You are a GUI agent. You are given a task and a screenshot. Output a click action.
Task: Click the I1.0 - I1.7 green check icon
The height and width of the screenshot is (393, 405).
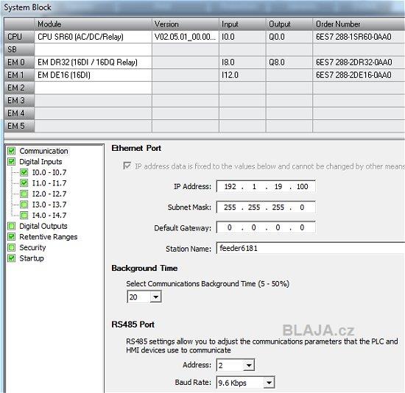24,183
